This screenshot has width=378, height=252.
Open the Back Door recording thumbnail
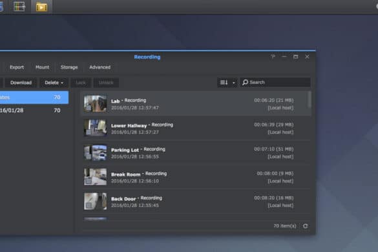(x=95, y=201)
